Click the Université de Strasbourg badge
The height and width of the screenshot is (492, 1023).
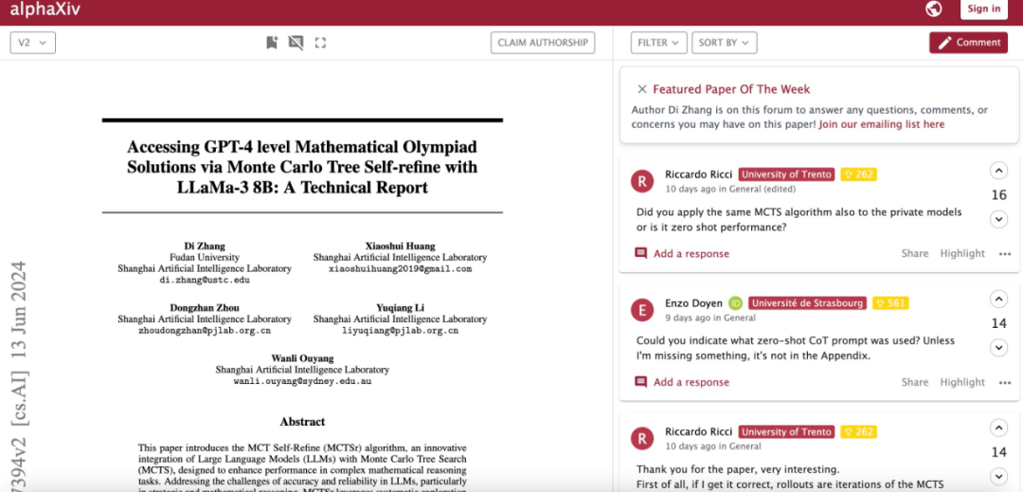807,302
